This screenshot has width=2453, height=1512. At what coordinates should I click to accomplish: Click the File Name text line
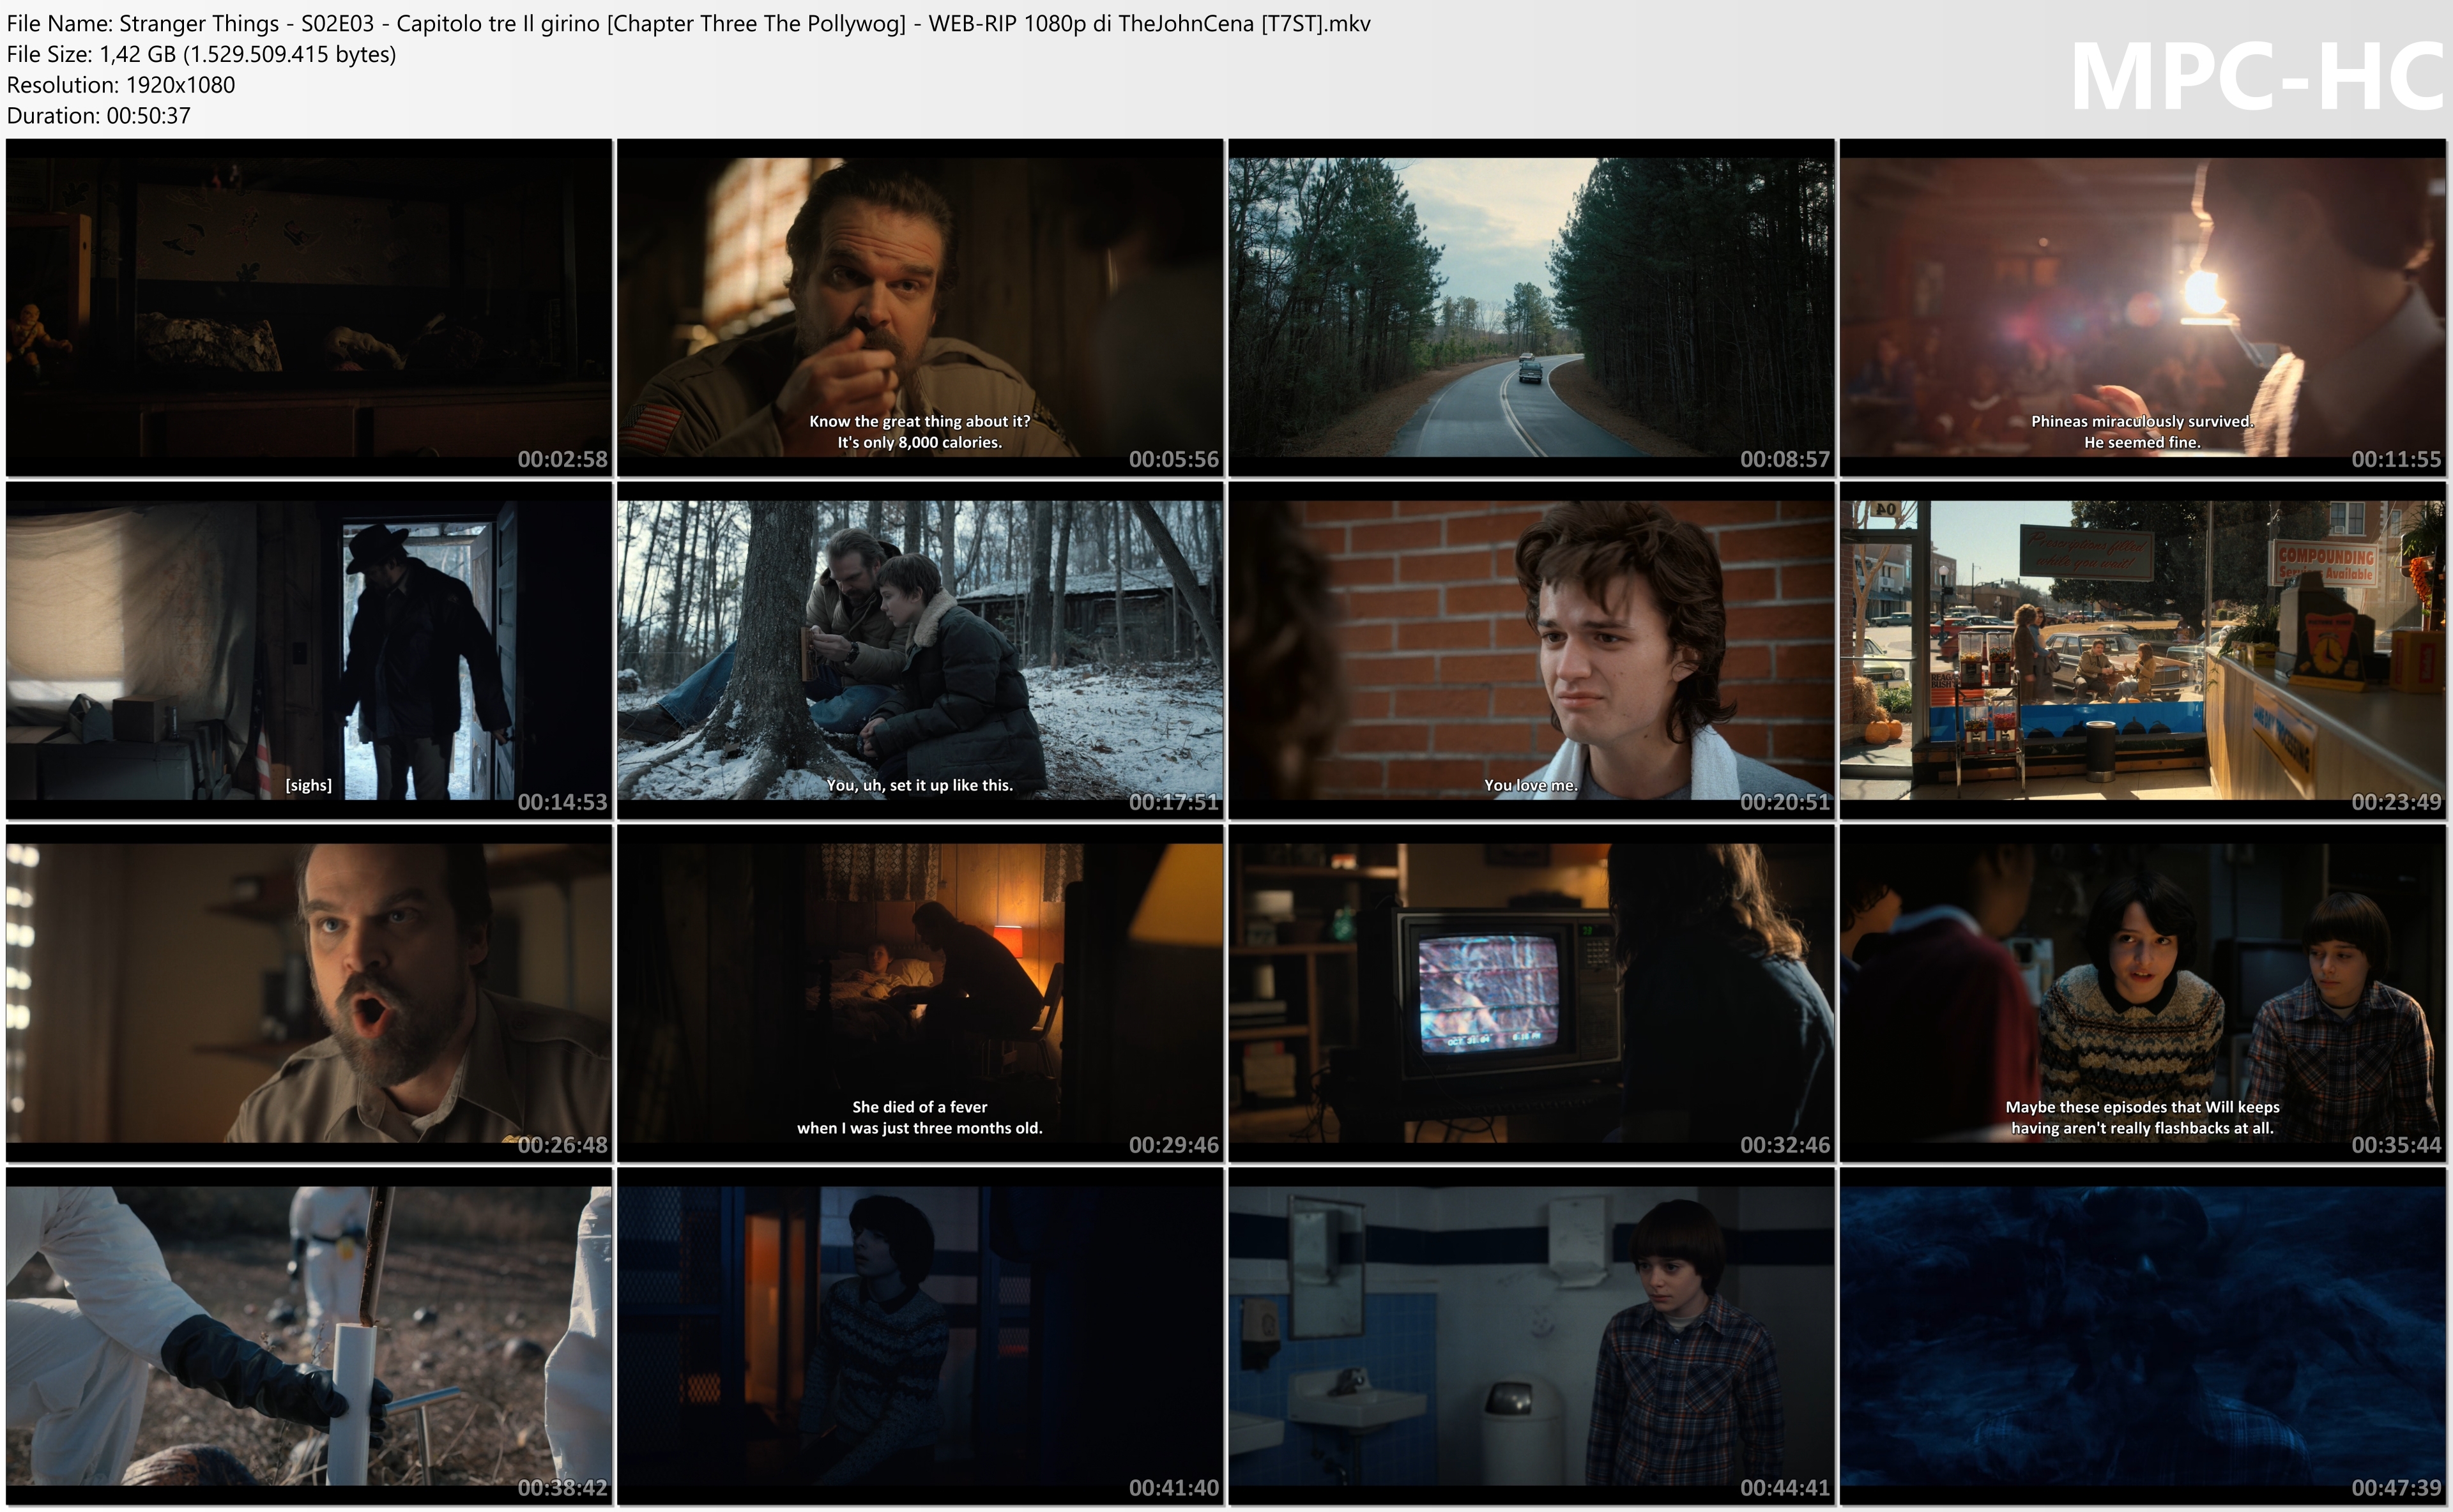(x=688, y=23)
